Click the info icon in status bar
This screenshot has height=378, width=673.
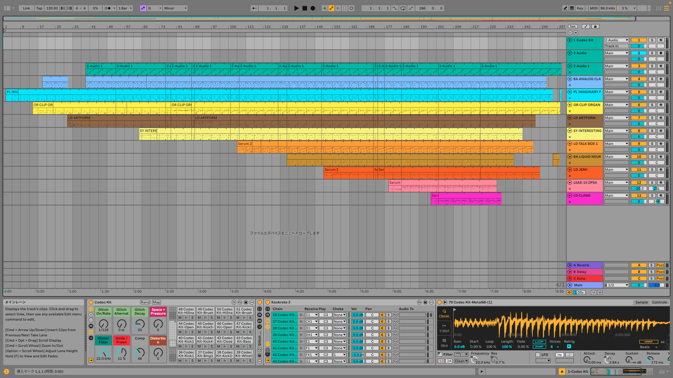click(x=6, y=371)
